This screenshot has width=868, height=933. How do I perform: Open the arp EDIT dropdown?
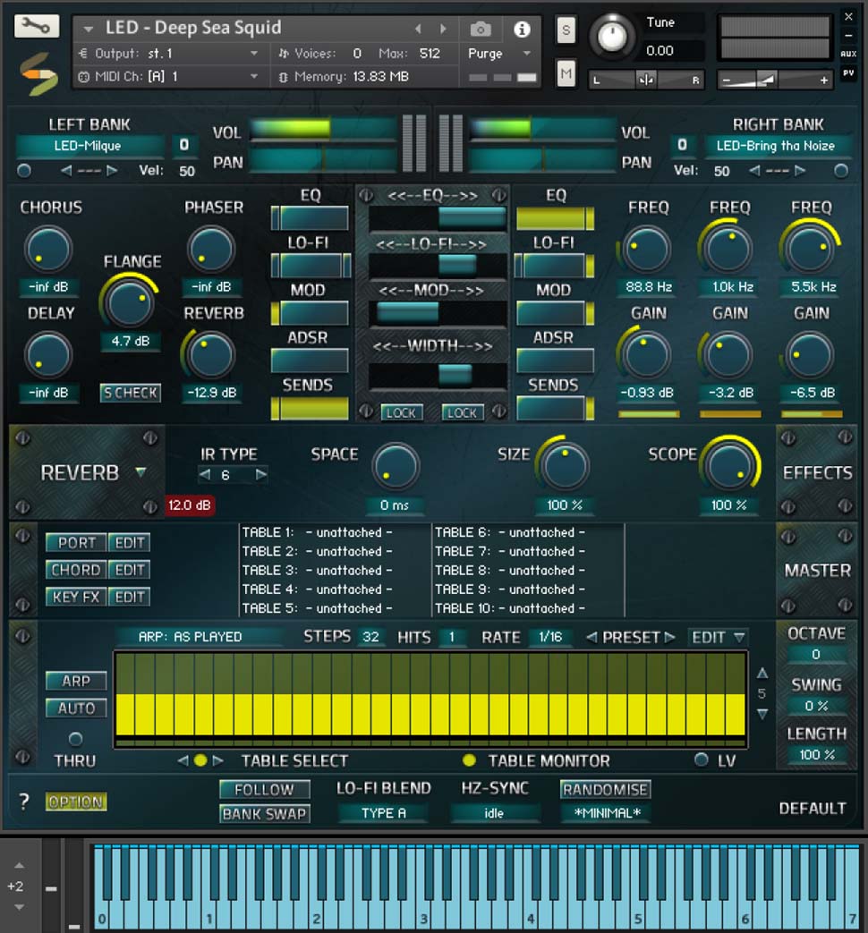click(x=718, y=637)
